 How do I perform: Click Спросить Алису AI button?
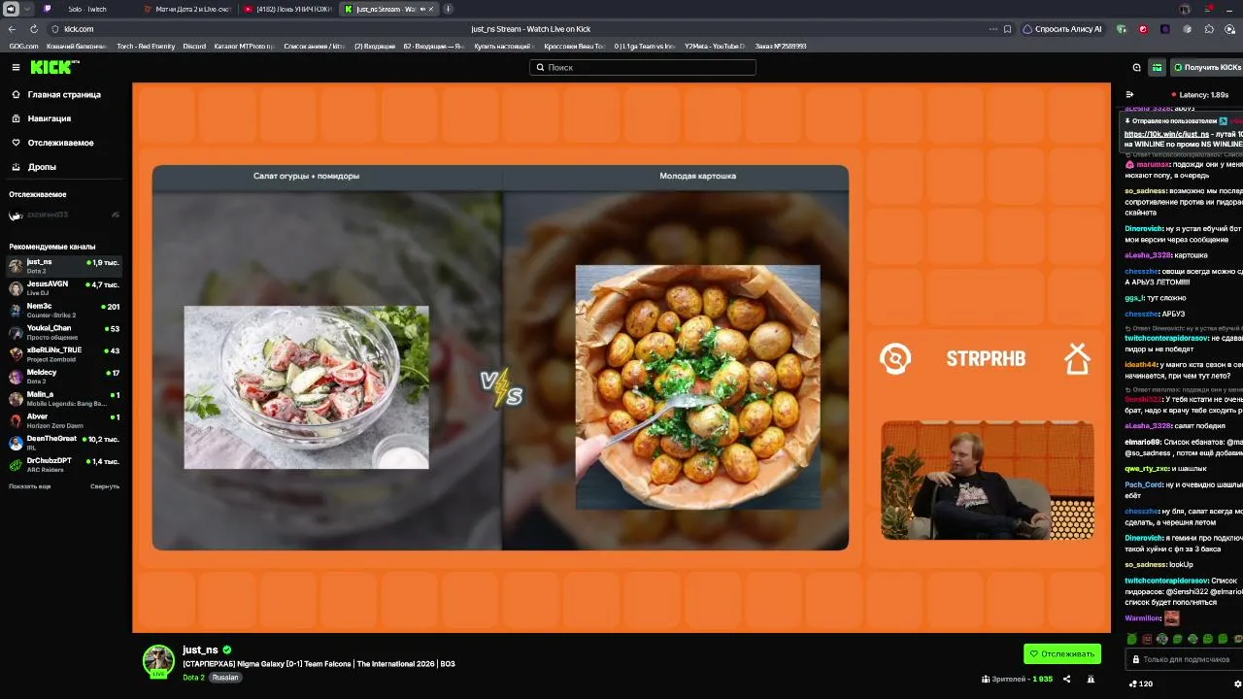point(1062,29)
